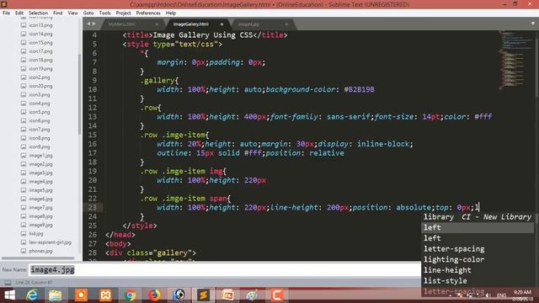Open the Selection menu
539x303 pixels.
(x=38, y=13)
